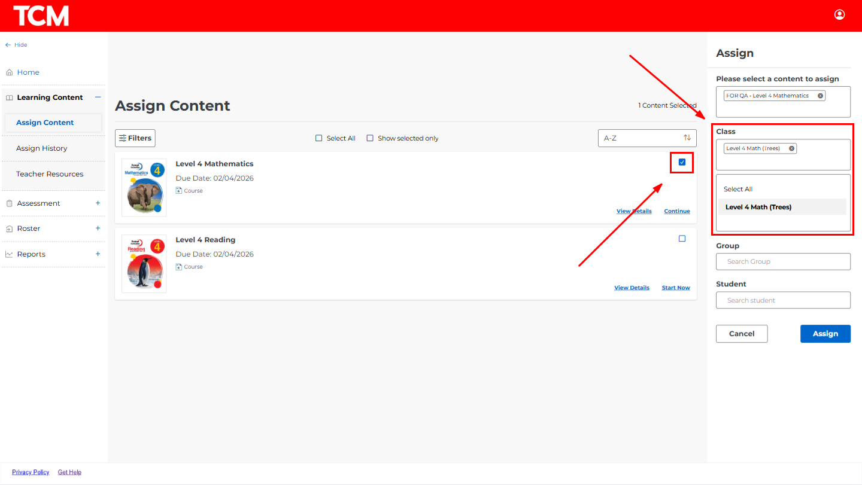
Task: Remove FOR QA - Level 4 Mathematics chip
Action: coord(820,96)
